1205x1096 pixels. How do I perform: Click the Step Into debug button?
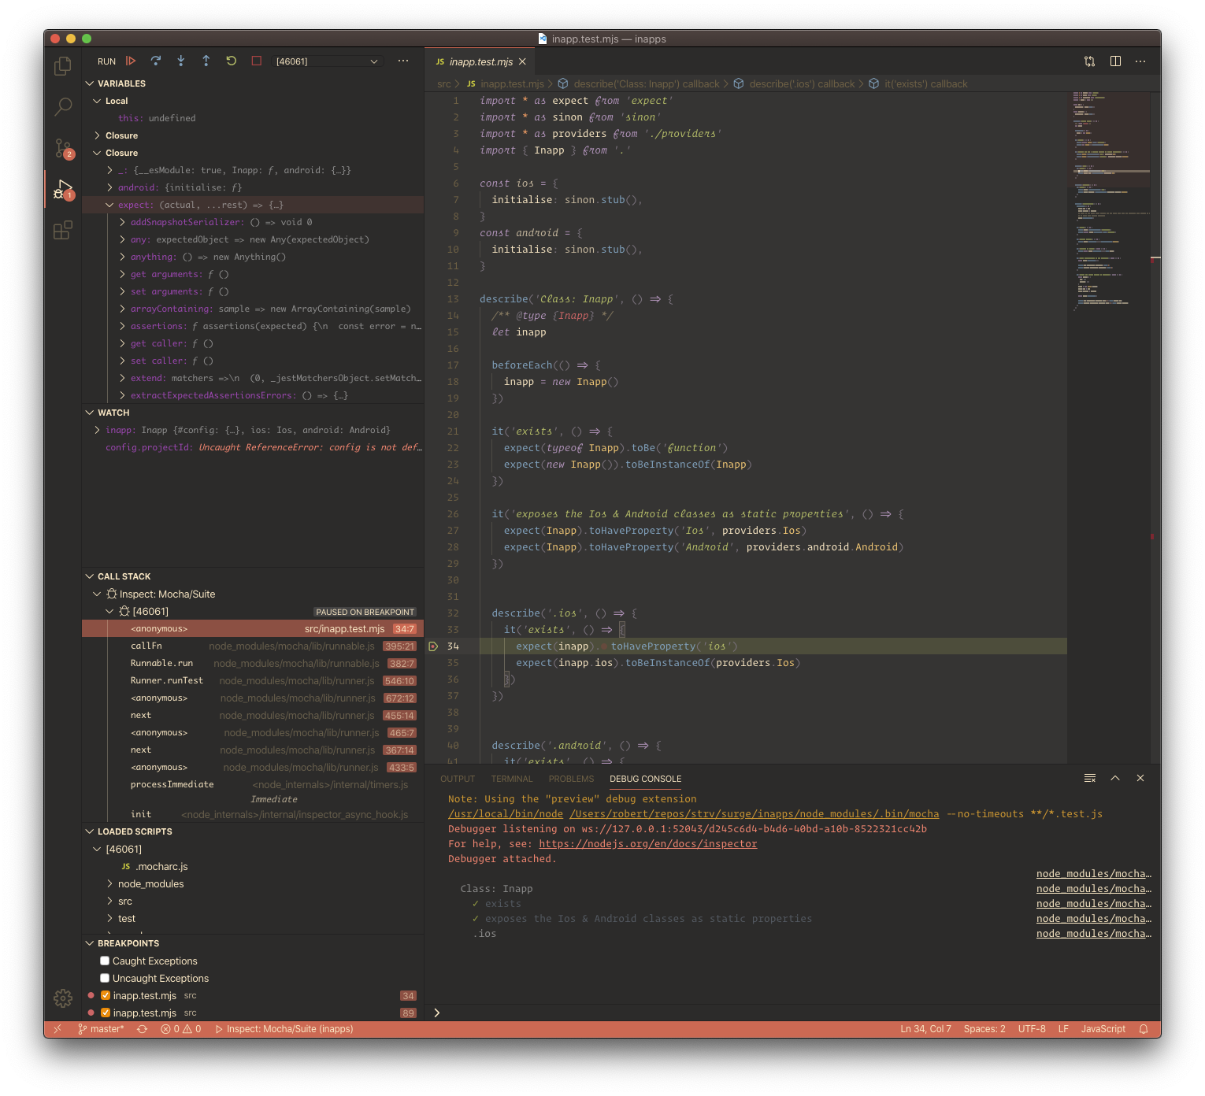(181, 61)
